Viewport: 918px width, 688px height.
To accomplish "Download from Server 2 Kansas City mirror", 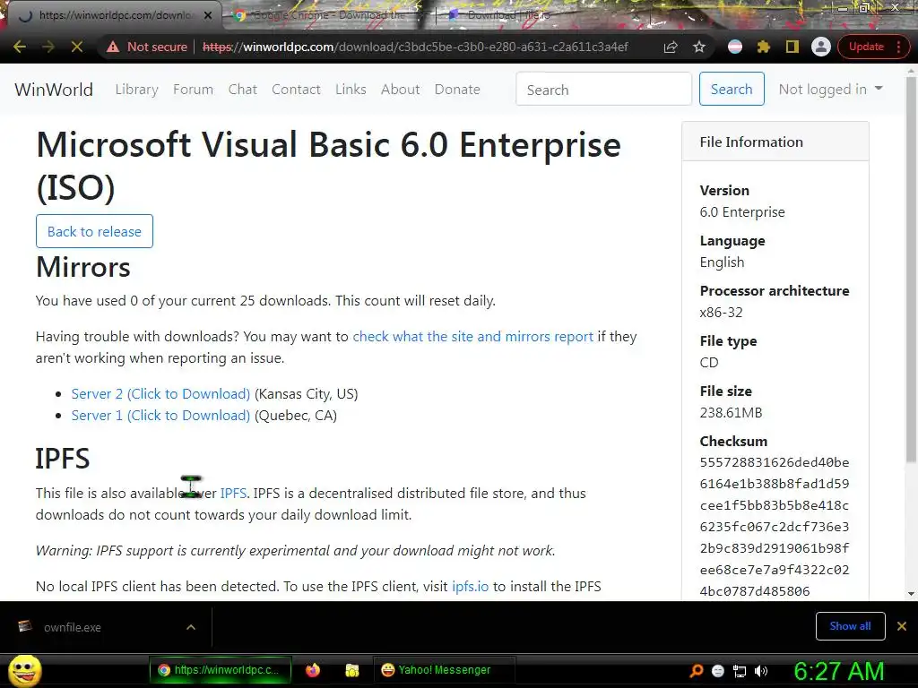I will tap(160, 394).
